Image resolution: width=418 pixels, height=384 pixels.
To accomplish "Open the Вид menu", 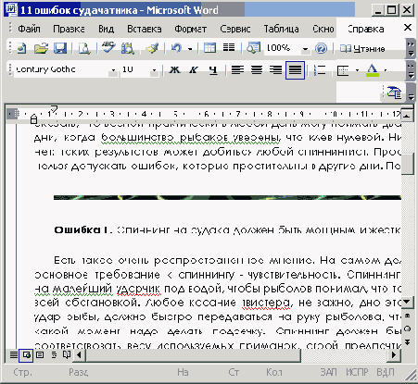I will click(x=106, y=29).
